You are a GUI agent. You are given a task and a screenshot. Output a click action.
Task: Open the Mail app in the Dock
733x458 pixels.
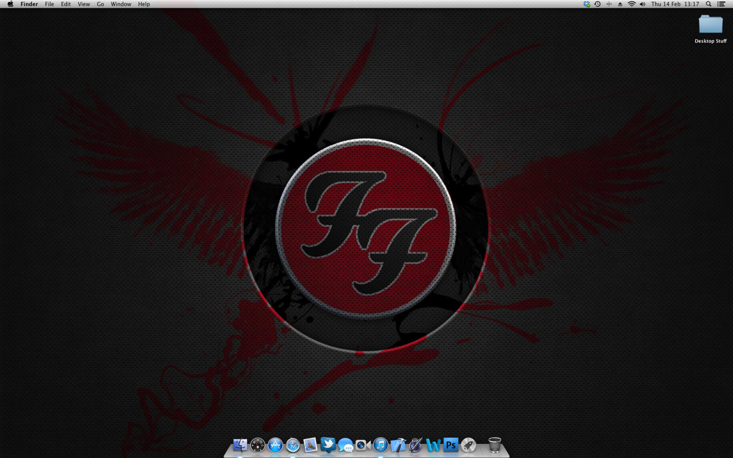click(310, 445)
